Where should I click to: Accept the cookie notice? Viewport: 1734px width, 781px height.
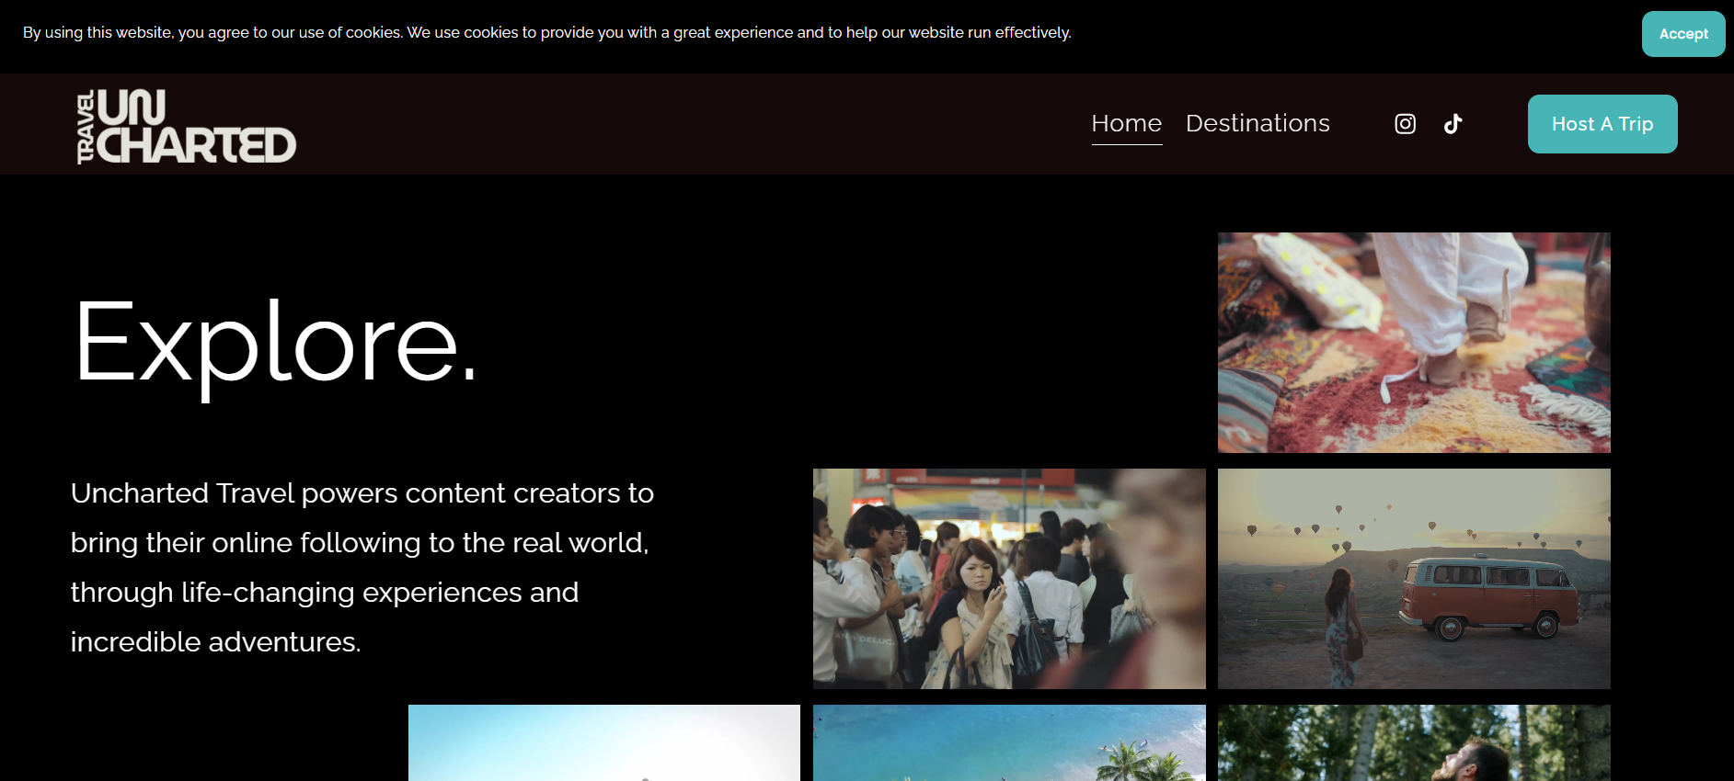point(1682,34)
